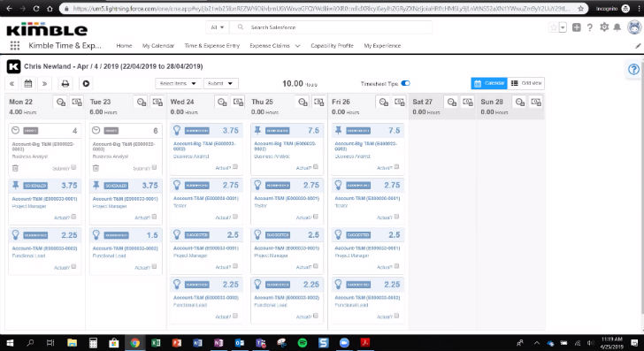
Task: Click the Search Salesforce field
Action: coord(333,27)
